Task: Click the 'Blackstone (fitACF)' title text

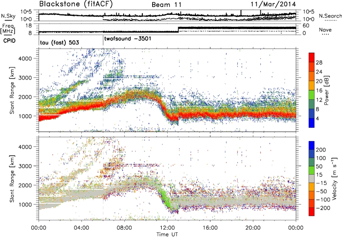Action: (76, 4)
